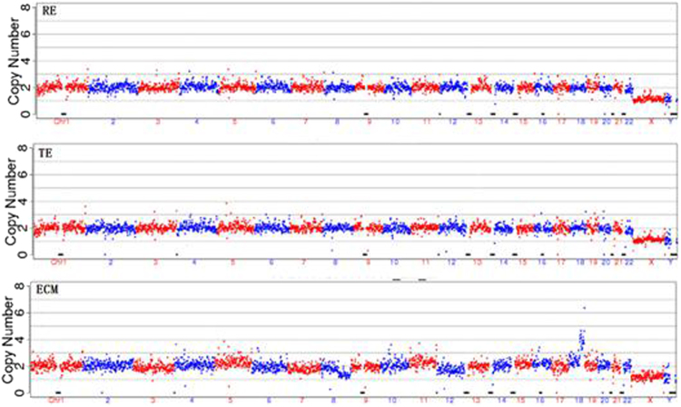Click the 6 tick label on RE y-axis

click(26, 35)
